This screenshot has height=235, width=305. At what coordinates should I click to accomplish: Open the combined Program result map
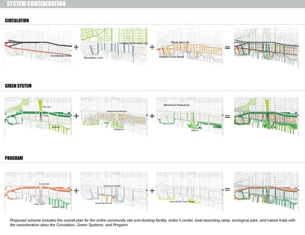coord(266,192)
